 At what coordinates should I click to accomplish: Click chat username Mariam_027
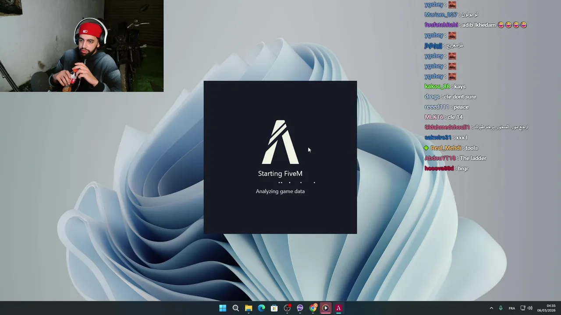(x=441, y=15)
